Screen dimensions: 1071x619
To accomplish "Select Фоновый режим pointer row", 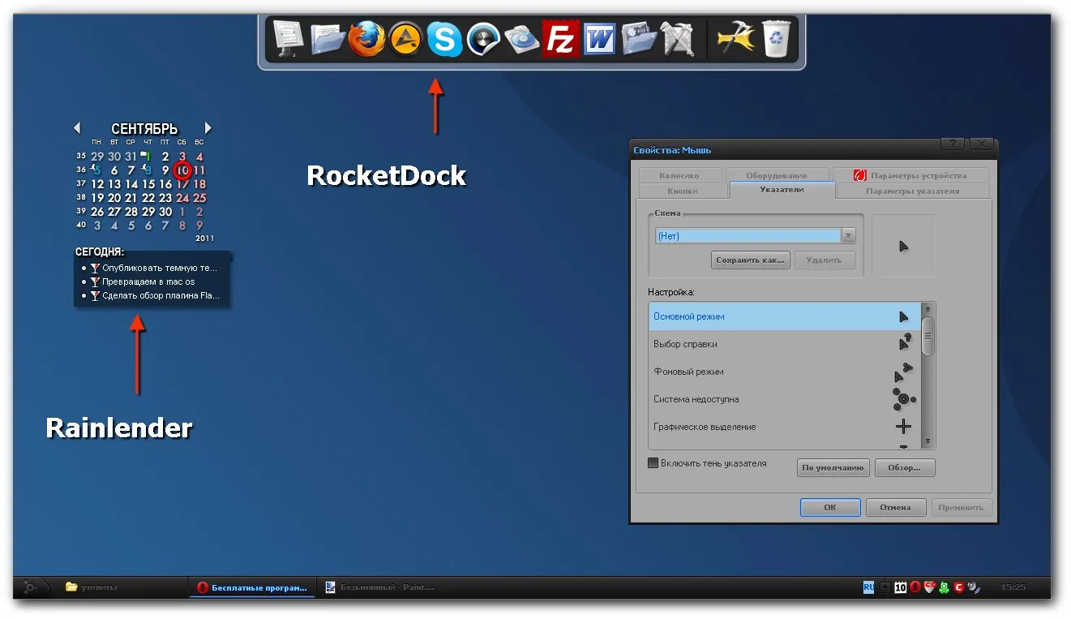I will 785,372.
